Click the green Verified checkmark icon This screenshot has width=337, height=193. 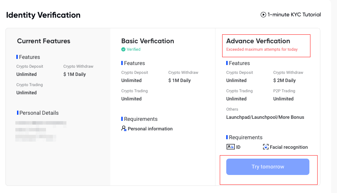click(123, 49)
